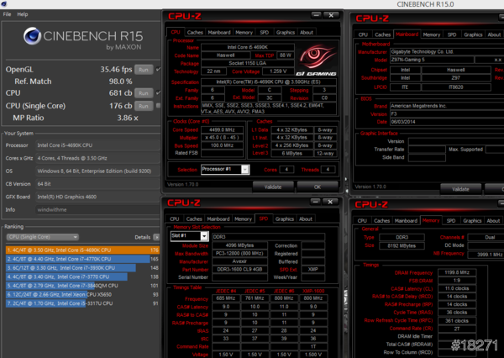This screenshot has height=358, width=504.
Task: Run the CPU (Single Core) benchmark
Action: 144,105
